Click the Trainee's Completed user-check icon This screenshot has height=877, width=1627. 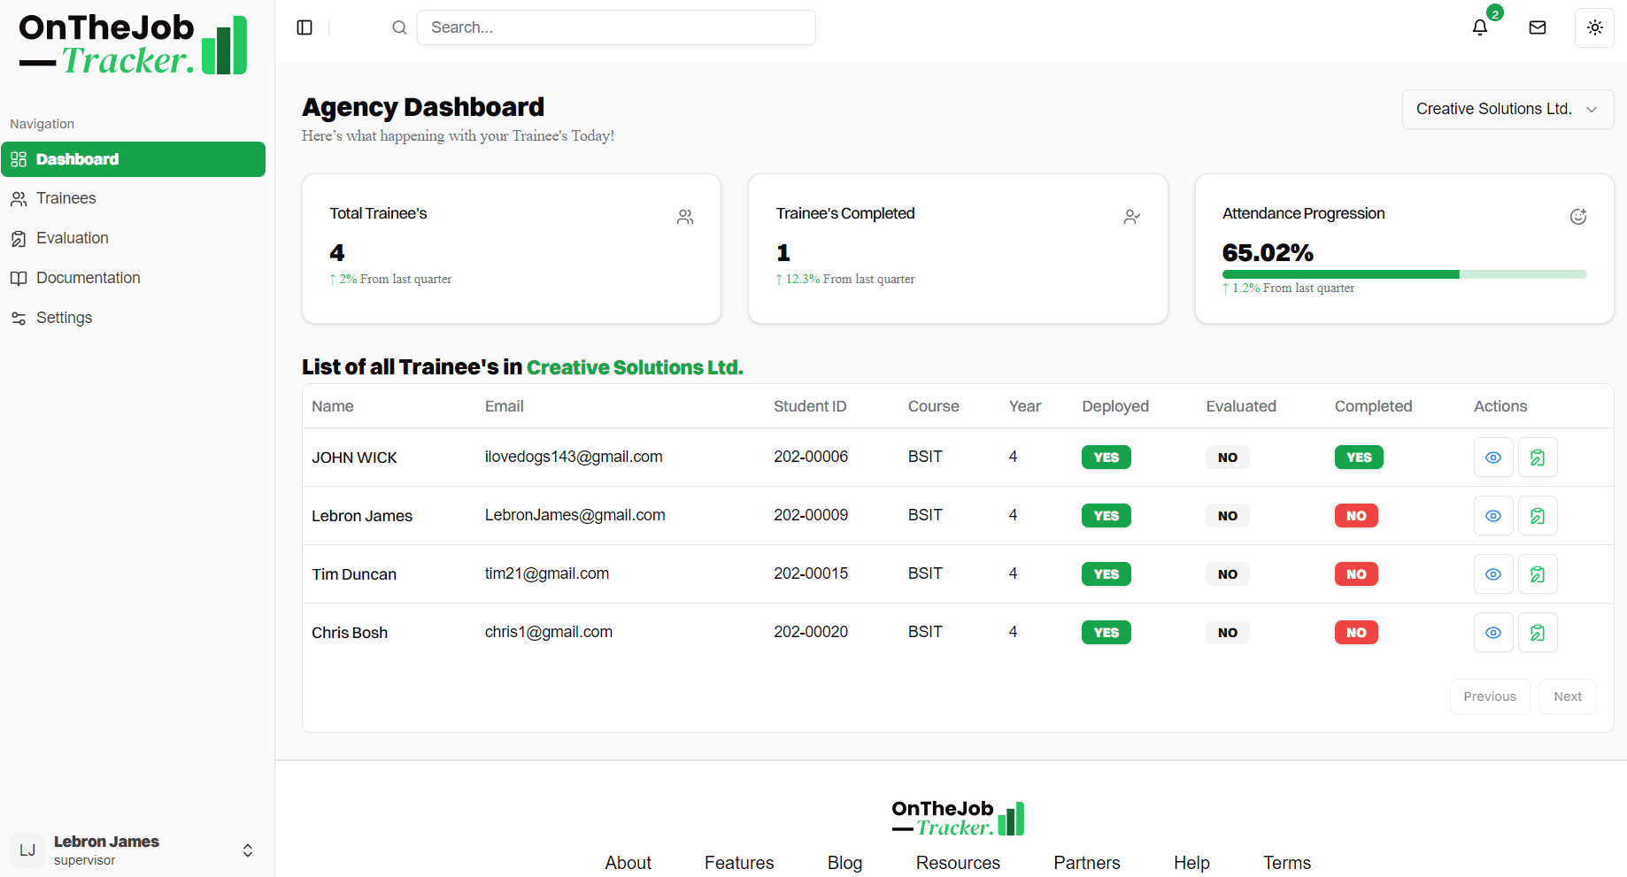(x=1132, y=217)
